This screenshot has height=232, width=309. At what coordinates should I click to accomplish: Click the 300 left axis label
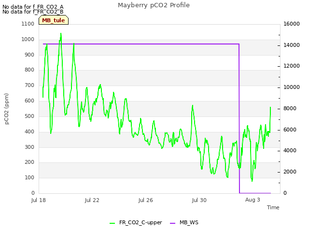pyautogui.click(x=29, y=147)
